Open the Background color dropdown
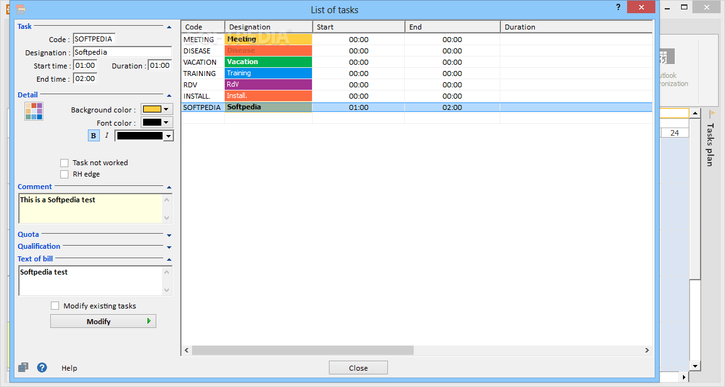The image size is (725, 387). coord(157,109)
